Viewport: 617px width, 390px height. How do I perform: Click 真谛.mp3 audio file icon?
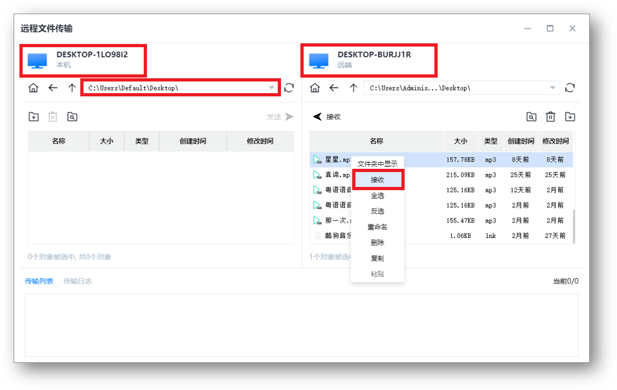coord(317,175)
